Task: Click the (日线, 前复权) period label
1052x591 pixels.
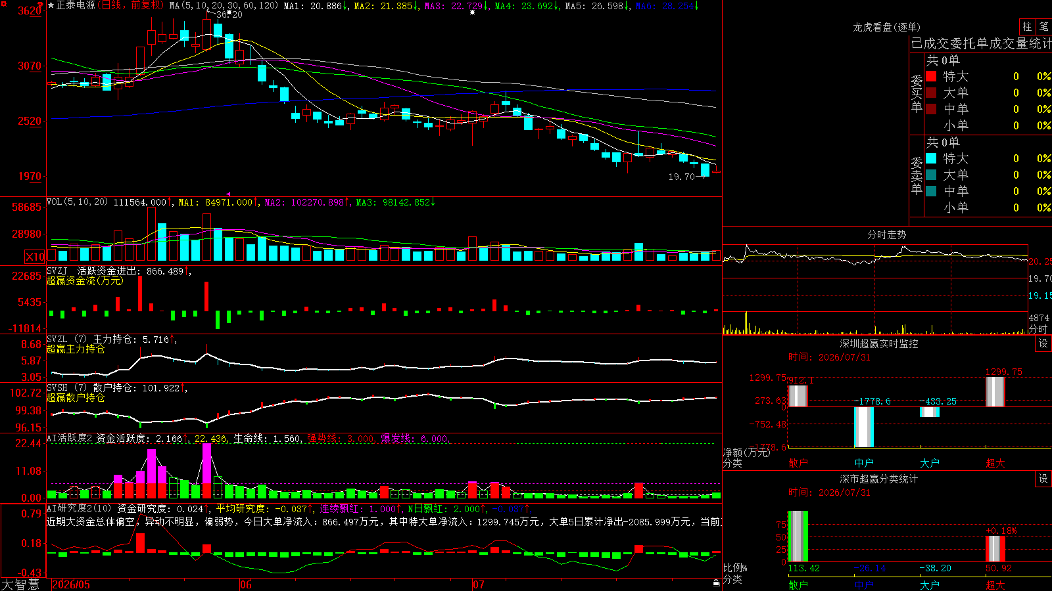Action: coord(130,5)
